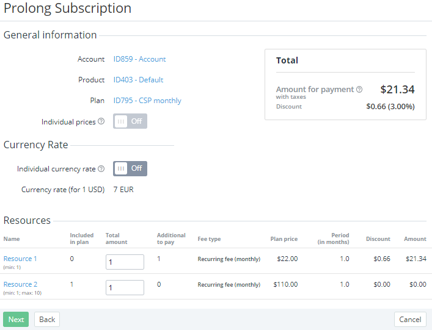Click help icon next to Amount for payment
The width and height of the screenshot is (432, 330).
[x=359, y=90]
